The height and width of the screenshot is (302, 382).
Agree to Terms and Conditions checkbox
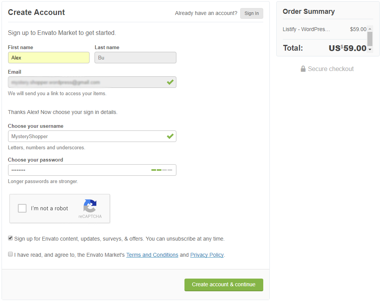pyautogui.click(x=10, y=254)
